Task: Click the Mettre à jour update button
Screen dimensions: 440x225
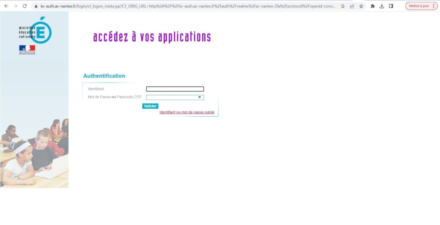Action: point(419,6)
